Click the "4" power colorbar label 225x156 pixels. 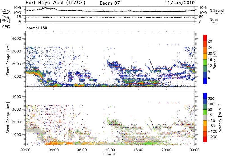[x=209, y=78]
